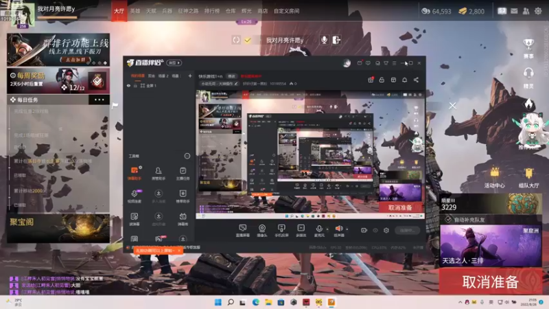Toggle lock icon of 全屏 1 source
The image size is (549, 309).
click(x=135, y=85)
